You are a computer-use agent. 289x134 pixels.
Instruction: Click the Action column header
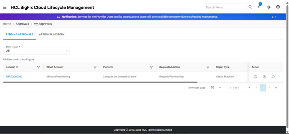point(255,67)
